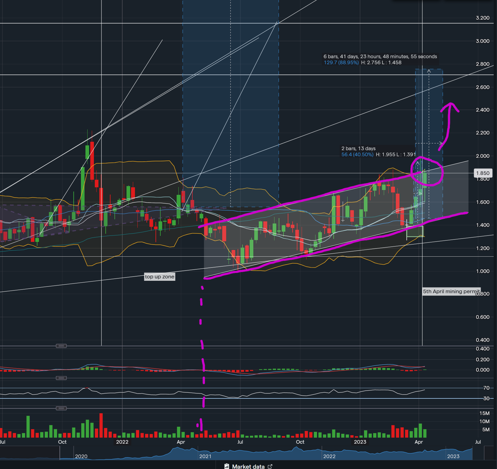
Task: Select the magenta dashed vertical line
Action: [x=201, y=332]
